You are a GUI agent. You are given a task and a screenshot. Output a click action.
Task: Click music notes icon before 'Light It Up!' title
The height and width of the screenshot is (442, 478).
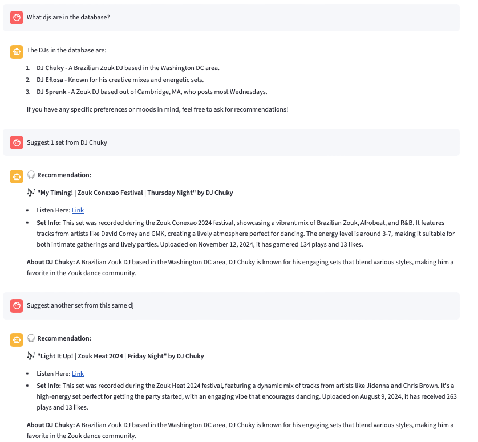[x=31, y=356]
